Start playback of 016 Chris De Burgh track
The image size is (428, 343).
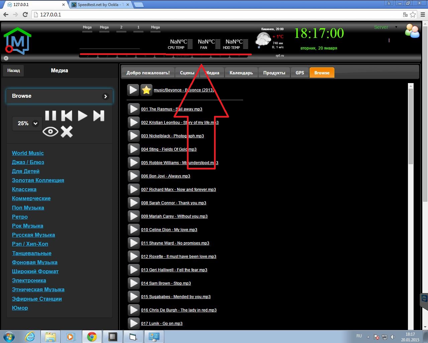[133, 310]
